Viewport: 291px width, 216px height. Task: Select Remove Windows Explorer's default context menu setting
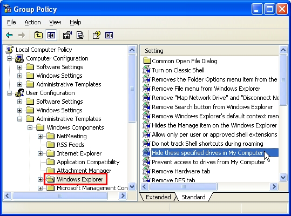215,116
